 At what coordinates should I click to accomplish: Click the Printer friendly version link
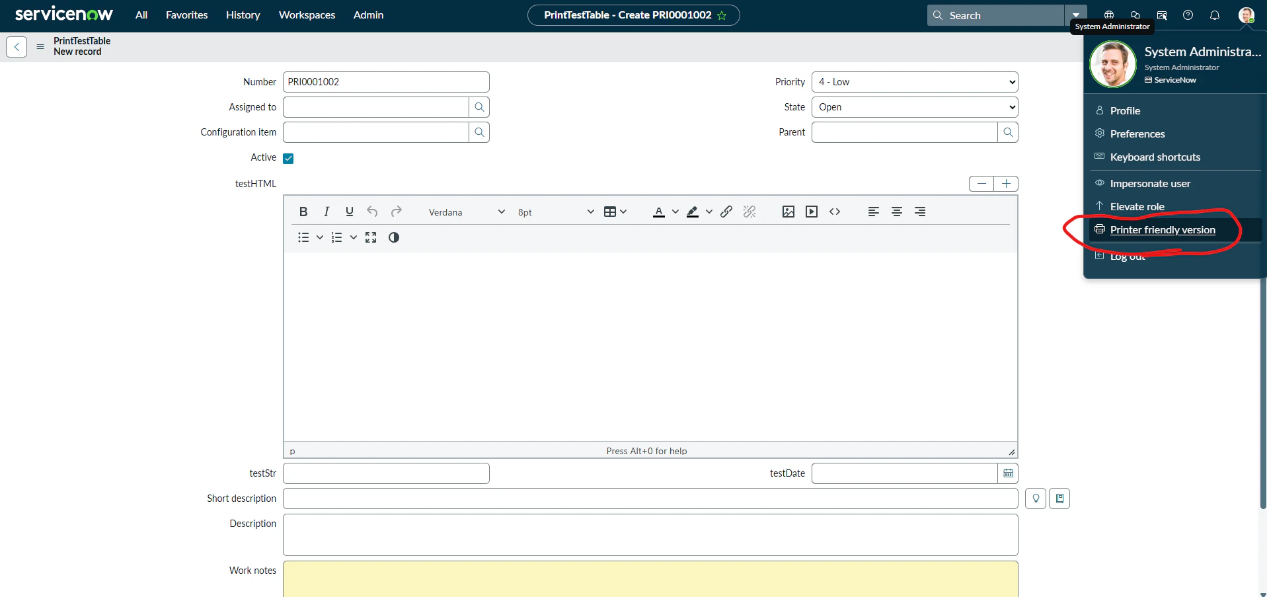(x=1163, y=230)
